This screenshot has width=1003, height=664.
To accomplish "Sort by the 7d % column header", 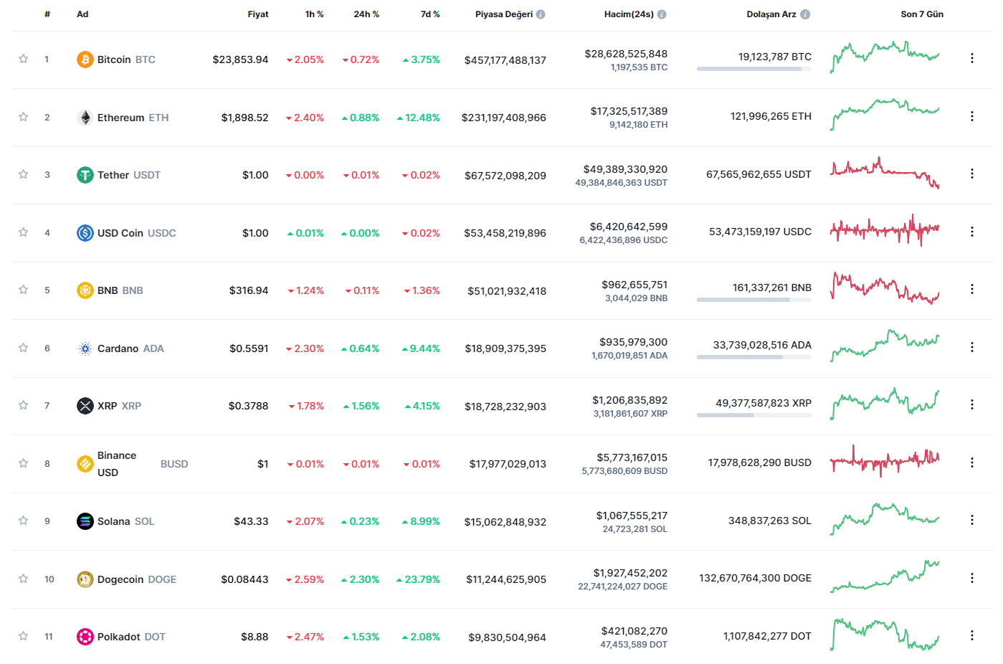I will click(430, 13).
